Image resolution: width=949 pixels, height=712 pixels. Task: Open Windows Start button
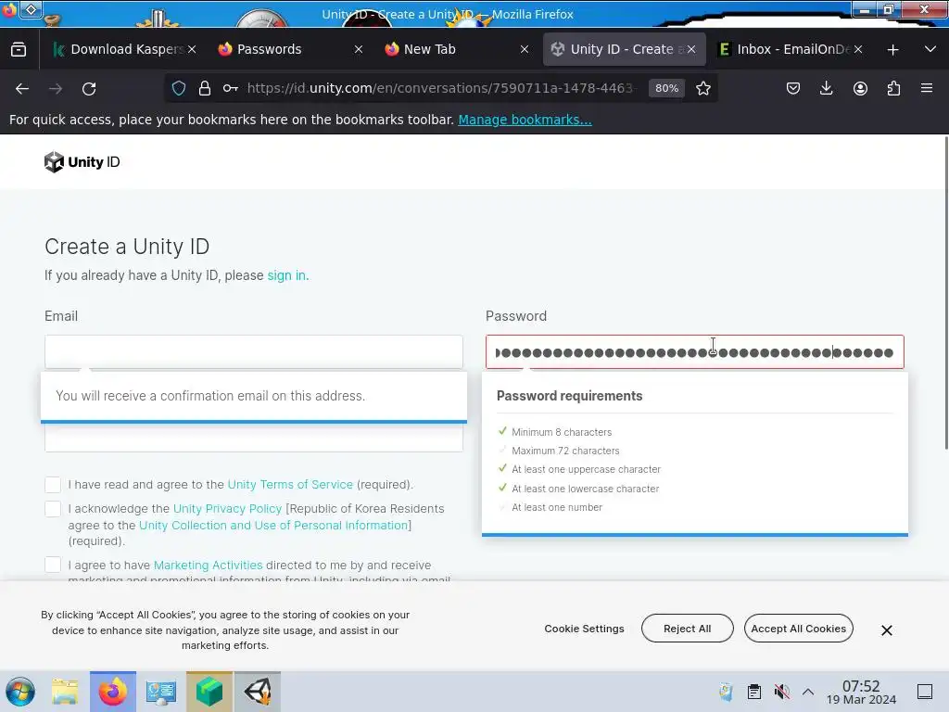coord(20,692)
